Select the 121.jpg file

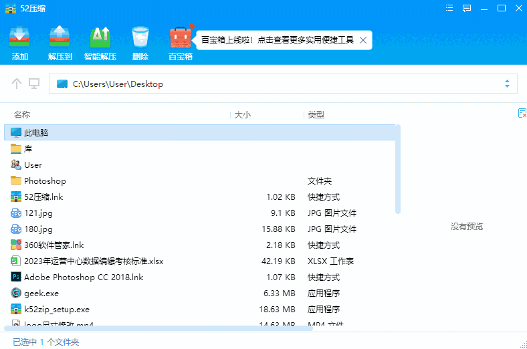200,213
